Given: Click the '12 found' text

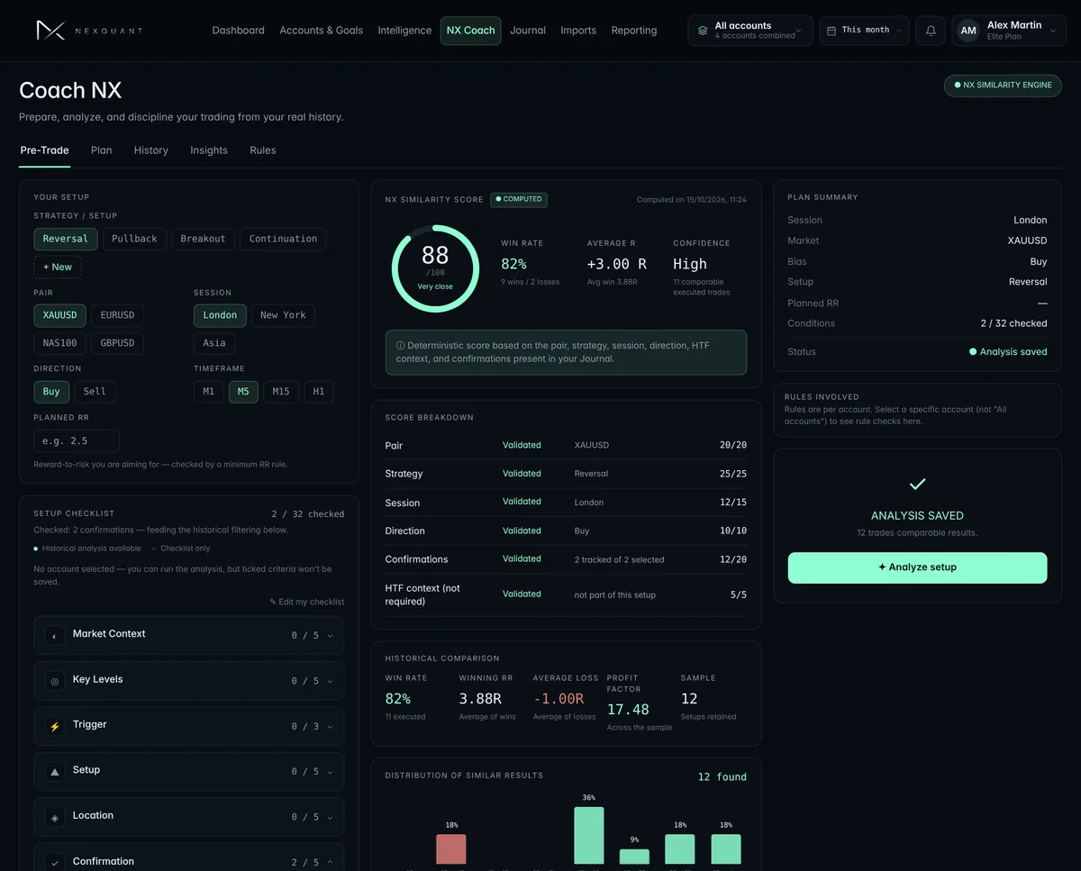Looking at the screenshot, I should [x=722, y=776].
